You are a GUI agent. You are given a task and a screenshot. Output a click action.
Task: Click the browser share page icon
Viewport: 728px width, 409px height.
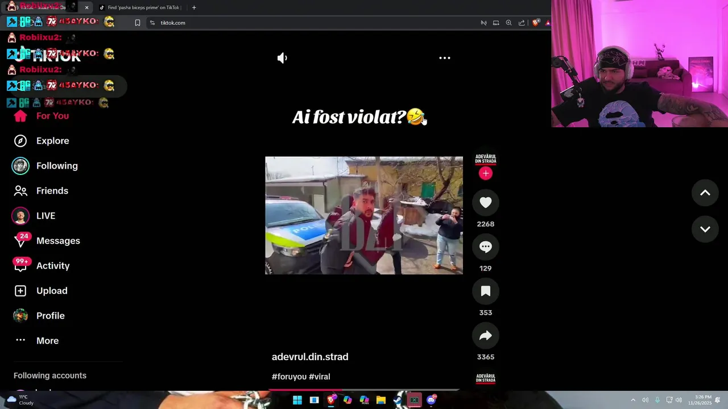[x=522, y=23]
